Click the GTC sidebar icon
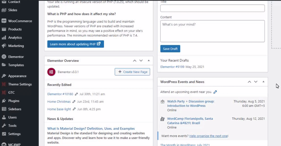 (x=4, y=93)
